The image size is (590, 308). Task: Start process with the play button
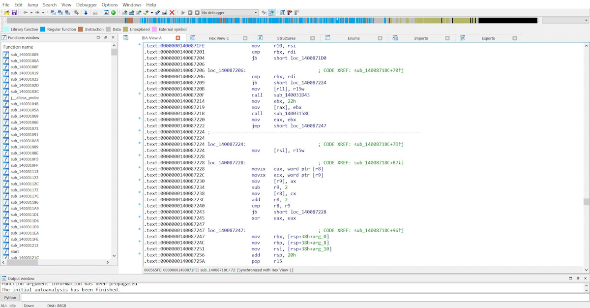click(183, 12)
